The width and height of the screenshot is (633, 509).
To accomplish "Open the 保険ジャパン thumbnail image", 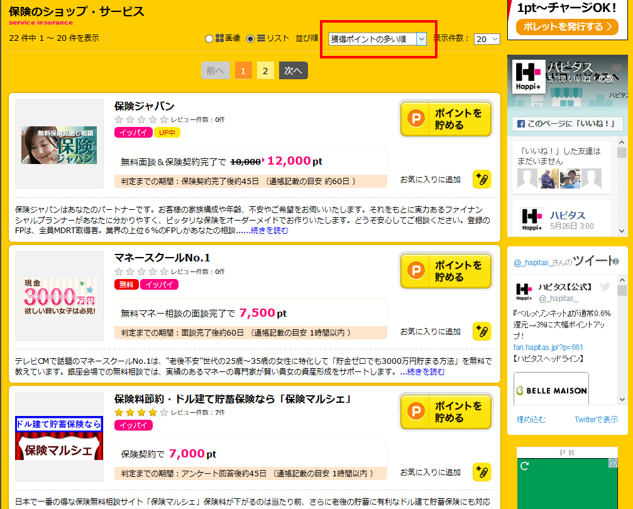I will 59,145.
